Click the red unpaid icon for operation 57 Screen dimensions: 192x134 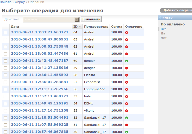click(x=127, y=82)
